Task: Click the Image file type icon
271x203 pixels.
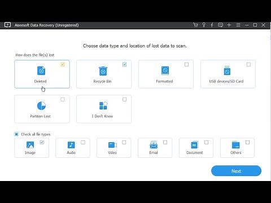Action: pyautogui.click(x=30, y=145)
